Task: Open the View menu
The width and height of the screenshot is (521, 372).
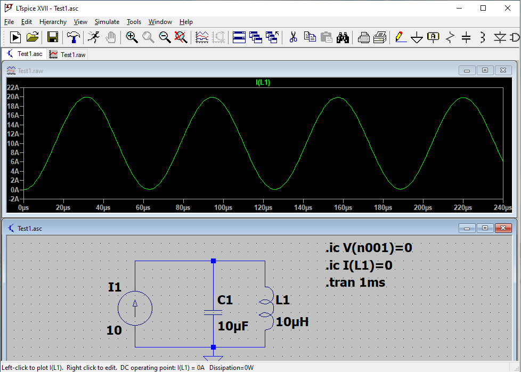Action: [x=80, y=22]
